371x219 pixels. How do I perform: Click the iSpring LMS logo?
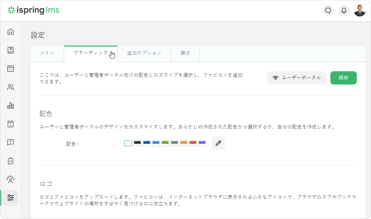[33, 11]
